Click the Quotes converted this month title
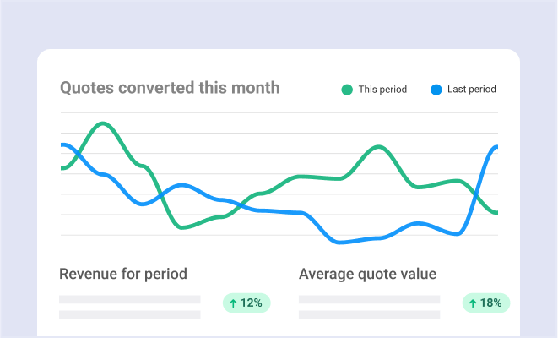The image size is (558, 338). (x=169, y=87)
